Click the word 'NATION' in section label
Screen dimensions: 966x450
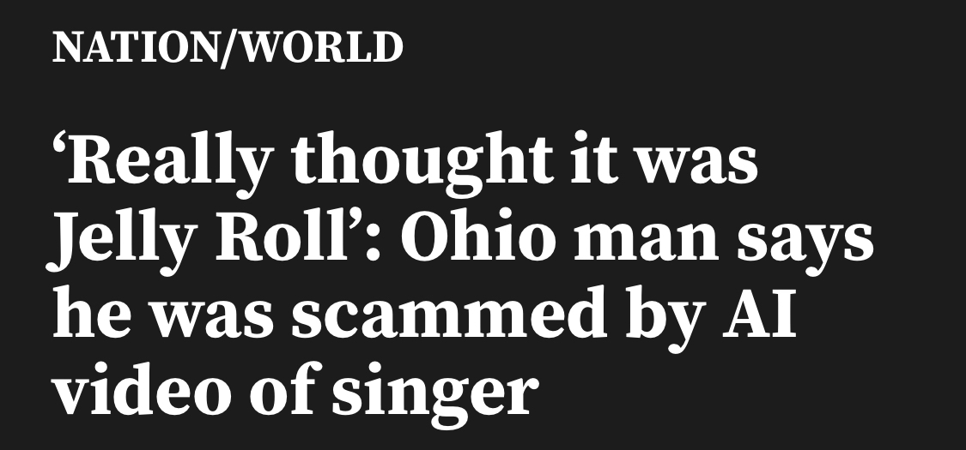(x=133, y=48)
